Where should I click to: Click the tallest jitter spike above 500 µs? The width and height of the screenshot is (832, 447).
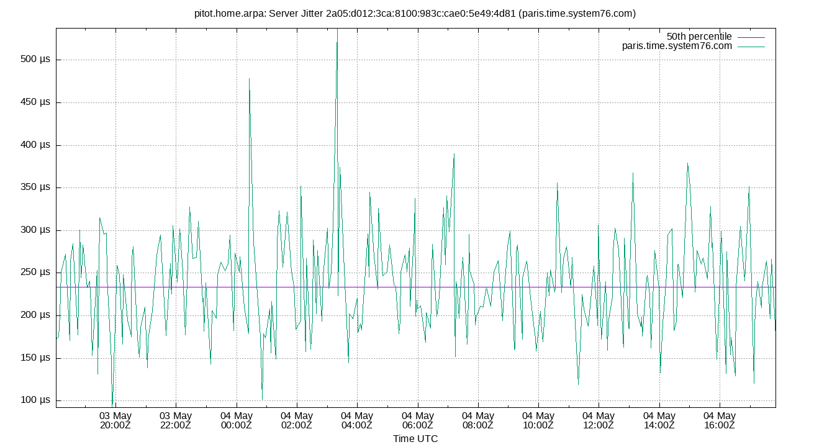tap(337, 31)
